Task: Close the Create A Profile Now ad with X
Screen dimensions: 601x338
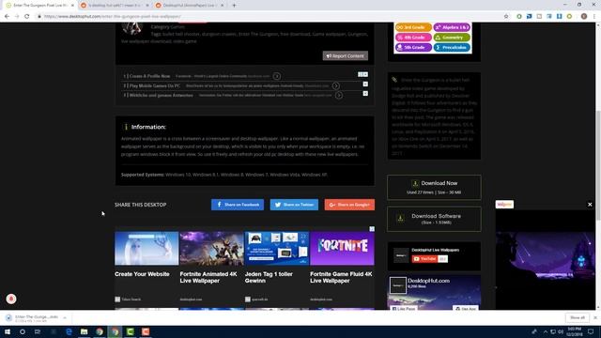Action: pyautogui.click(x=365, y=74)
